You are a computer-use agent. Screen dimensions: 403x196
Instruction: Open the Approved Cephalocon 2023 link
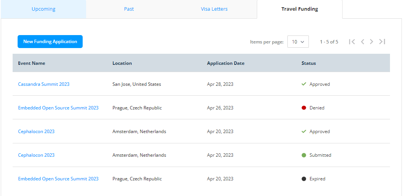pos(36,132)
